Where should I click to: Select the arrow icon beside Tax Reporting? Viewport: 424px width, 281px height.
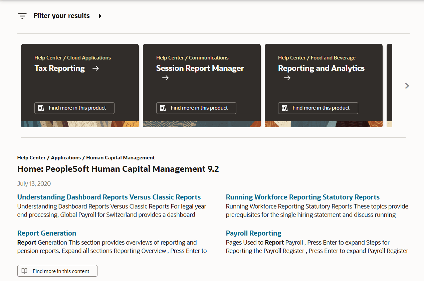point(95,68)
